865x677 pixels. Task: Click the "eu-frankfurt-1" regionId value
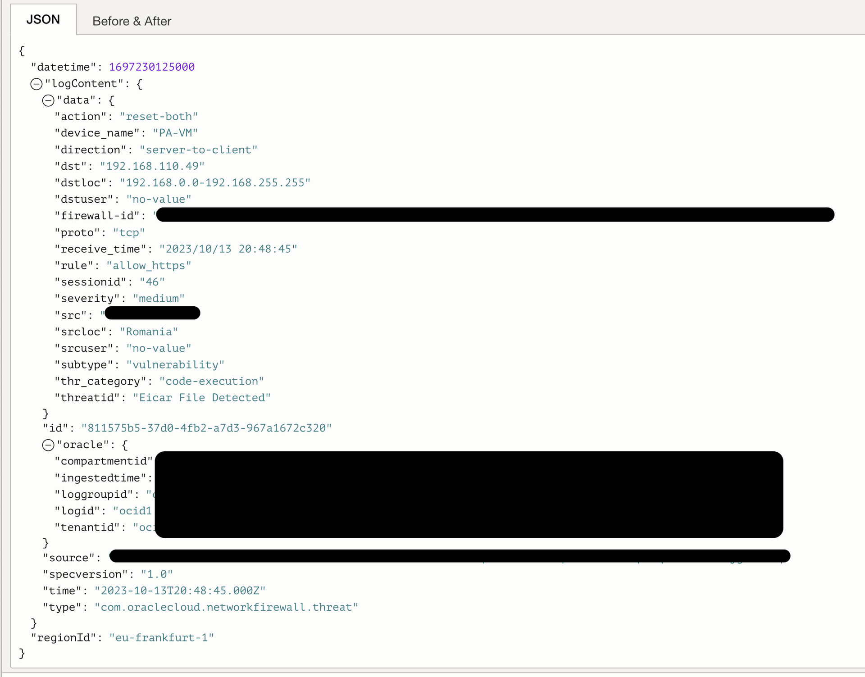[x=161, y=638]
